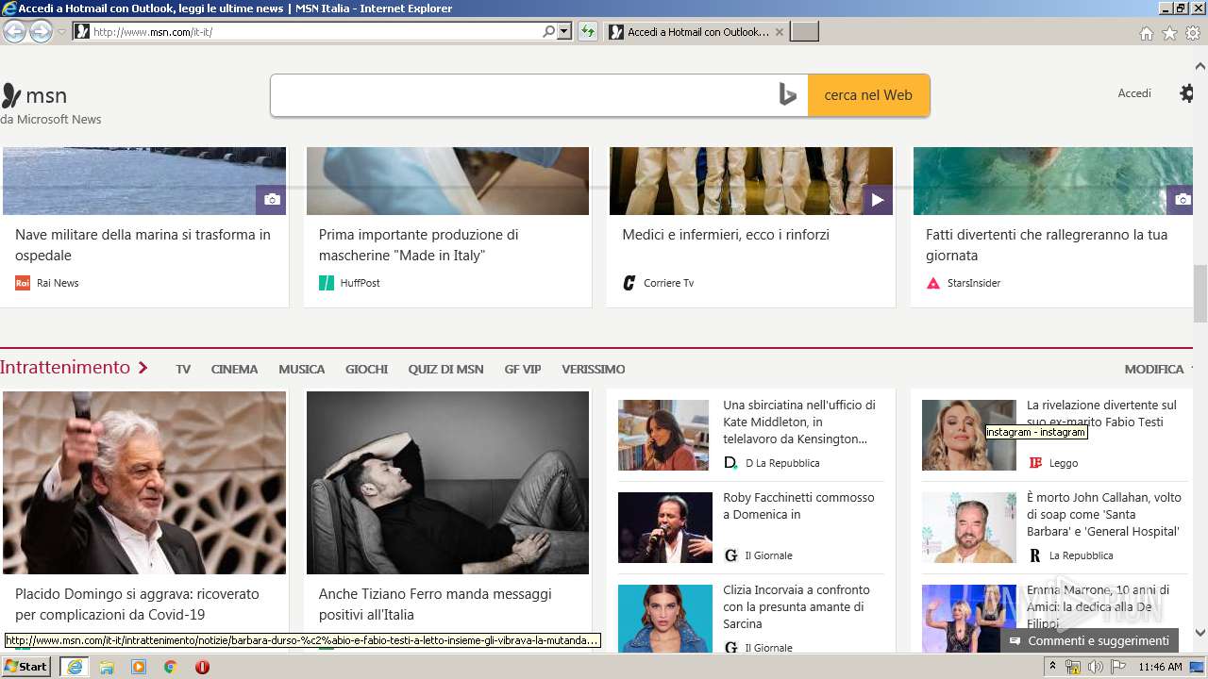The height and width of the screenshot is (679, 1208).
Task: Click the HuffPost source logo
Action: 327,283
